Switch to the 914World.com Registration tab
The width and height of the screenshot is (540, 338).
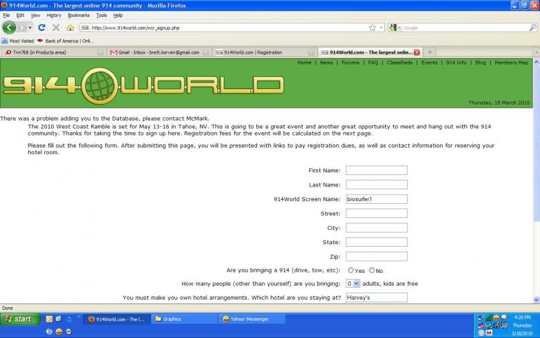coord(265,52)
